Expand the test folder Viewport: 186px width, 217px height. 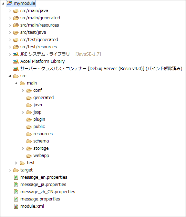(x=16, y=163)
